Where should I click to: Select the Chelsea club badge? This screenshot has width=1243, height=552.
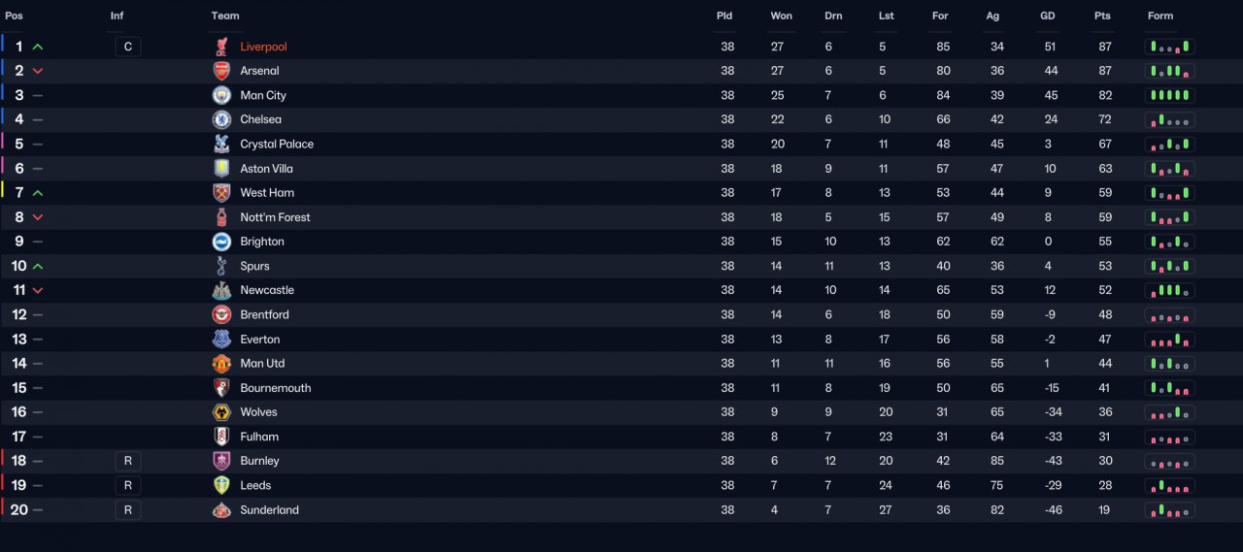point(221,119)
